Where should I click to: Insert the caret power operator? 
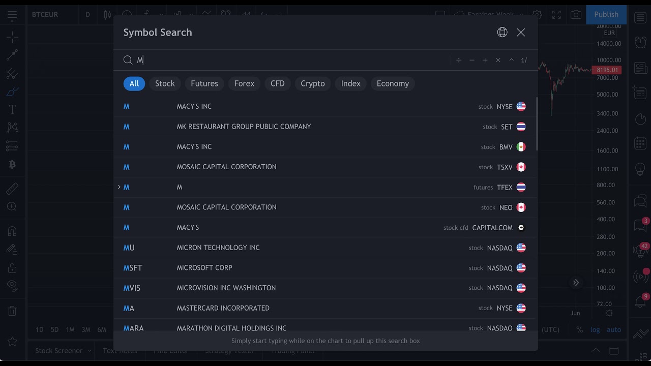point(512,60)
